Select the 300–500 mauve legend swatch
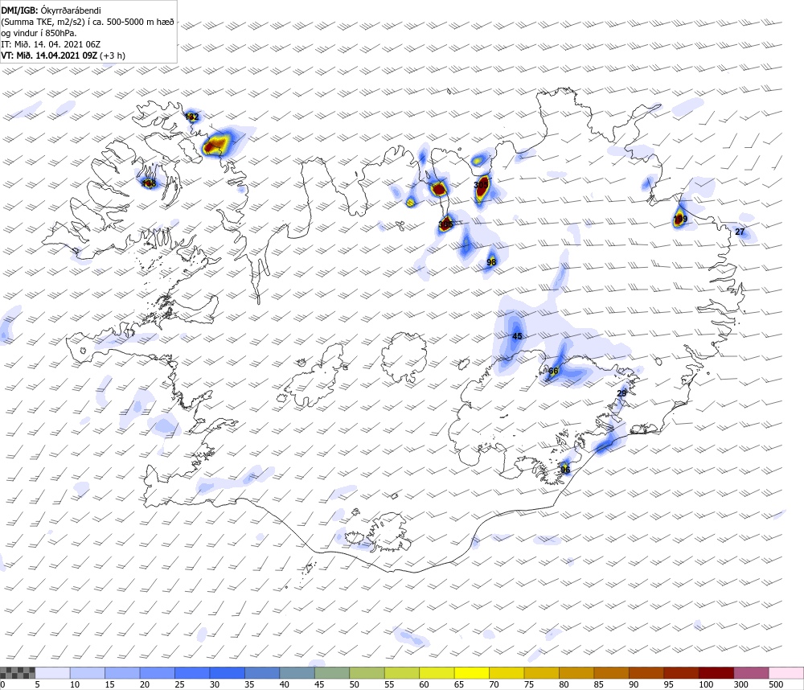The image size is (804, 690). click(x=751, y=672)
